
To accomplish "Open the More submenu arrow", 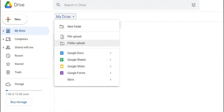I will [x=110, y=79].
